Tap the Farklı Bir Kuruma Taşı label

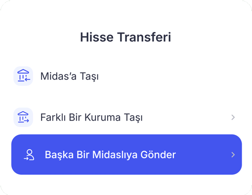(x=91, y=118)
